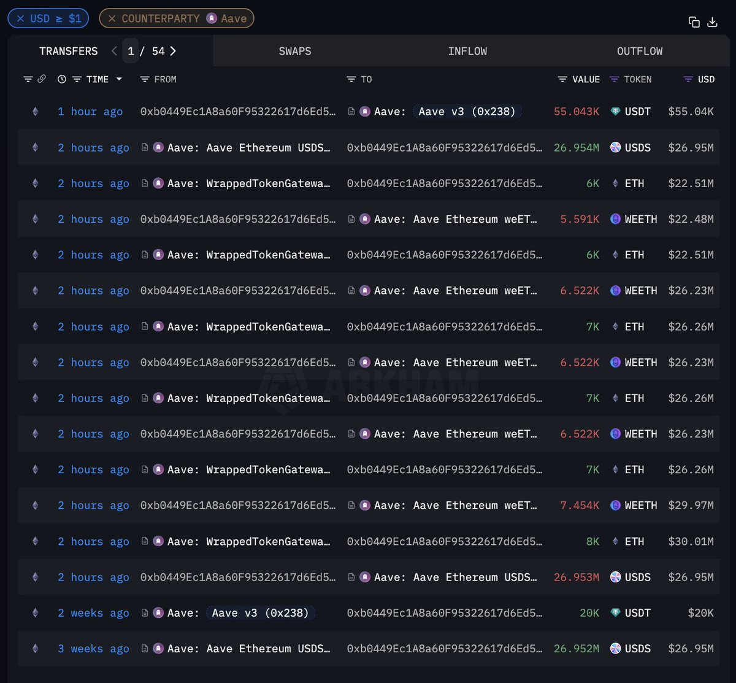Click the 26.952M value
This screenshot has height=683, width=736.
coord(577,649)
